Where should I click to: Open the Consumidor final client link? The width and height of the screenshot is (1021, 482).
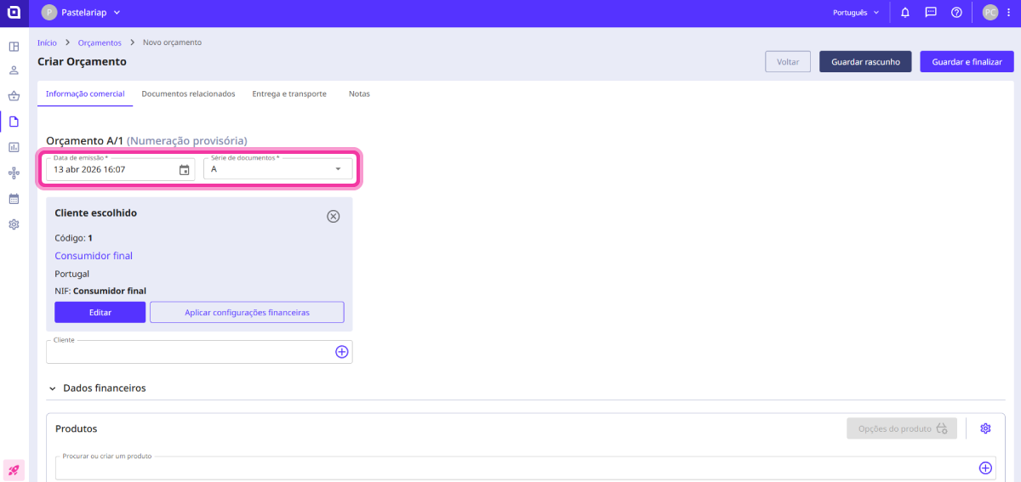point(94,256)
